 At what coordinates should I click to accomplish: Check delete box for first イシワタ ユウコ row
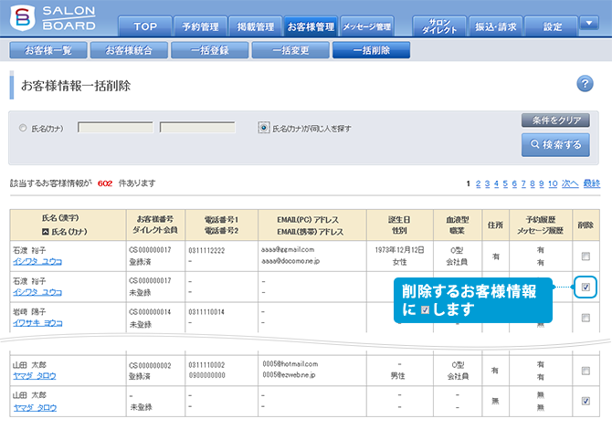tap(586, 256)
